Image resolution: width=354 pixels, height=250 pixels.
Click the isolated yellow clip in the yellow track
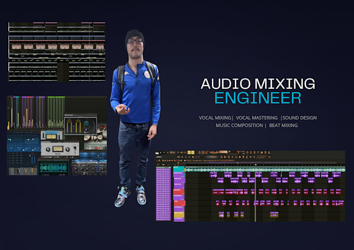coord(274,215)
